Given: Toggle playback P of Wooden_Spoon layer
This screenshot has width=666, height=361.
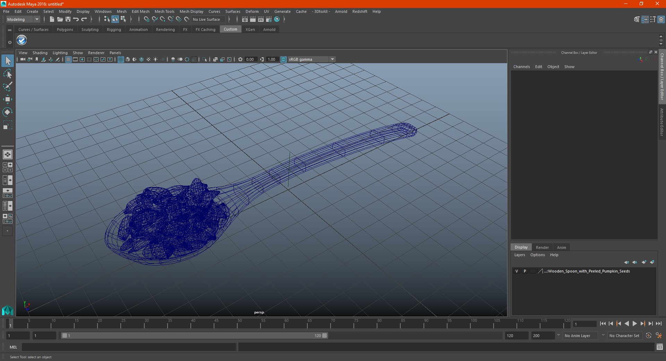Looking at the screenshot, I should coord(525,271).
